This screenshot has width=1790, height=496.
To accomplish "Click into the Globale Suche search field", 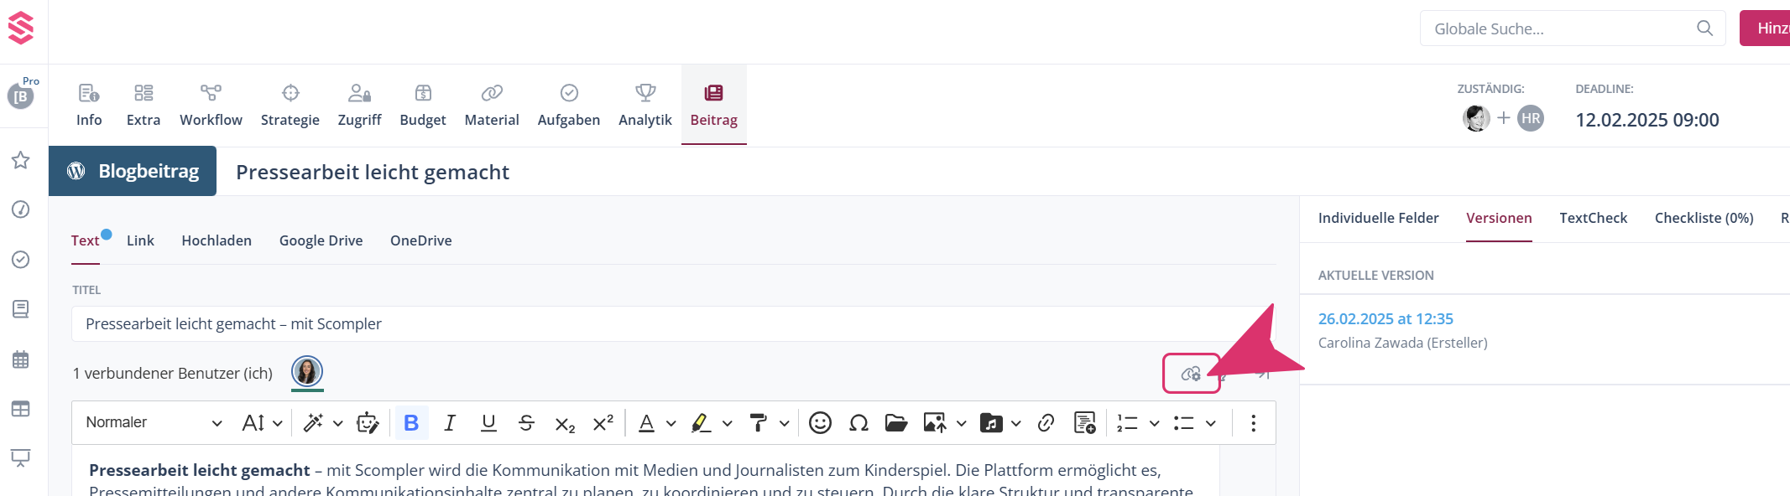I will 1561,28.
